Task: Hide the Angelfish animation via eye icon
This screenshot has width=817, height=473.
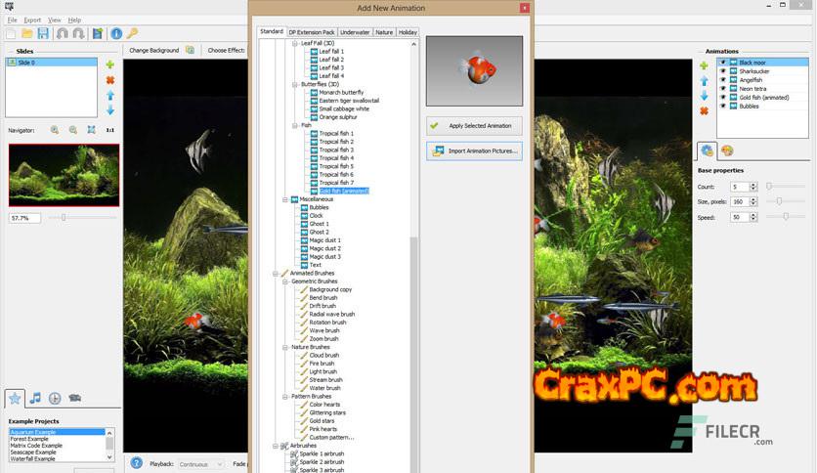Action: (x=723, y=80)
